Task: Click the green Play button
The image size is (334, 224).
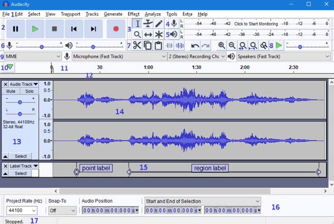Action: [35, 28]
